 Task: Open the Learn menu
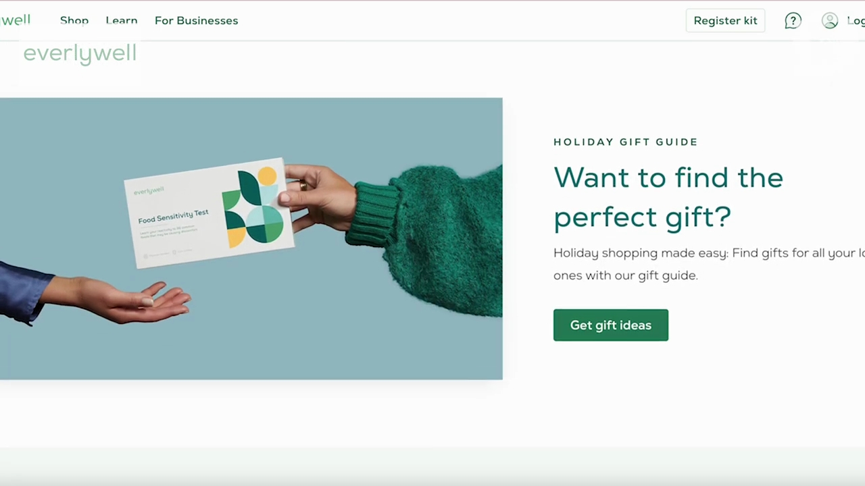[122, 20]
